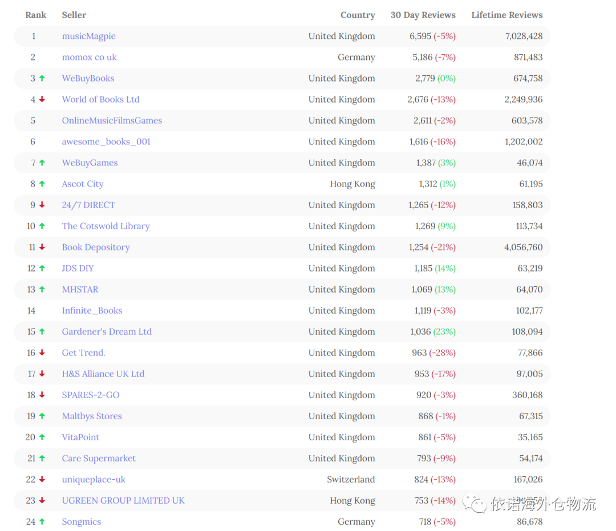The height and width of the screenshot is (531, 616).
Task: Open the Infinite_Books seller link
Action: tap(92, 311)
